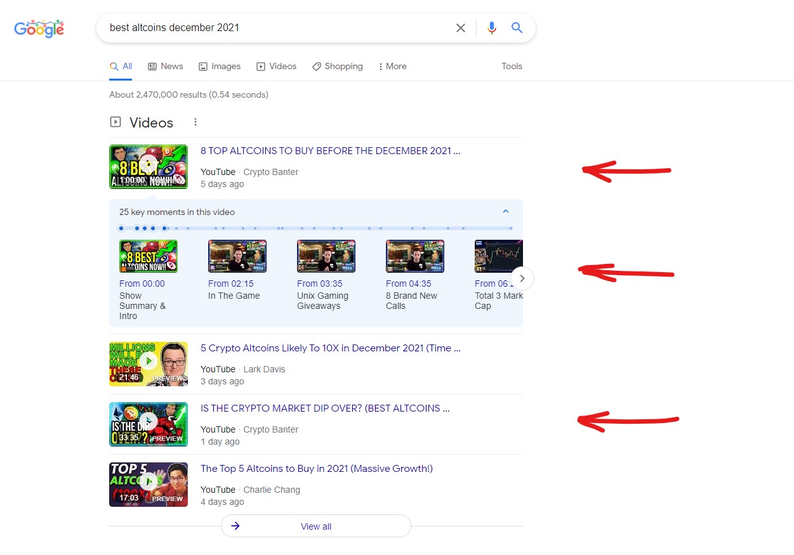794x555 pixels.
Task: Click the blue magnifier search icon
Action: pos(517,28)
